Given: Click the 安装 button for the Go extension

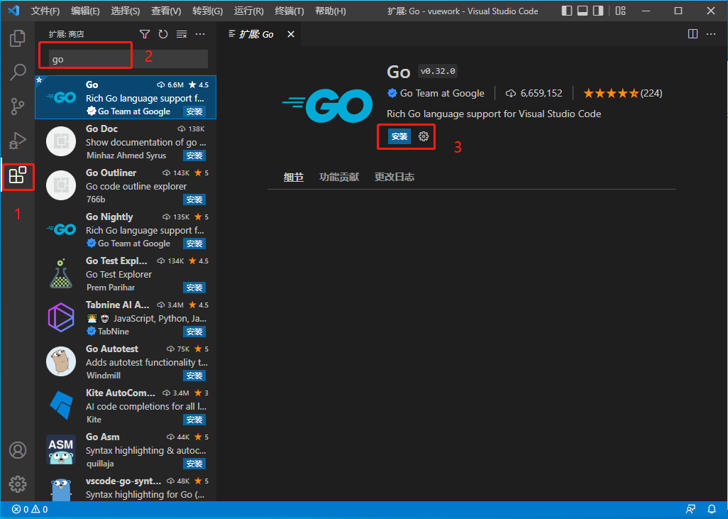Looking at the screenshot, I should pos(399,136).
